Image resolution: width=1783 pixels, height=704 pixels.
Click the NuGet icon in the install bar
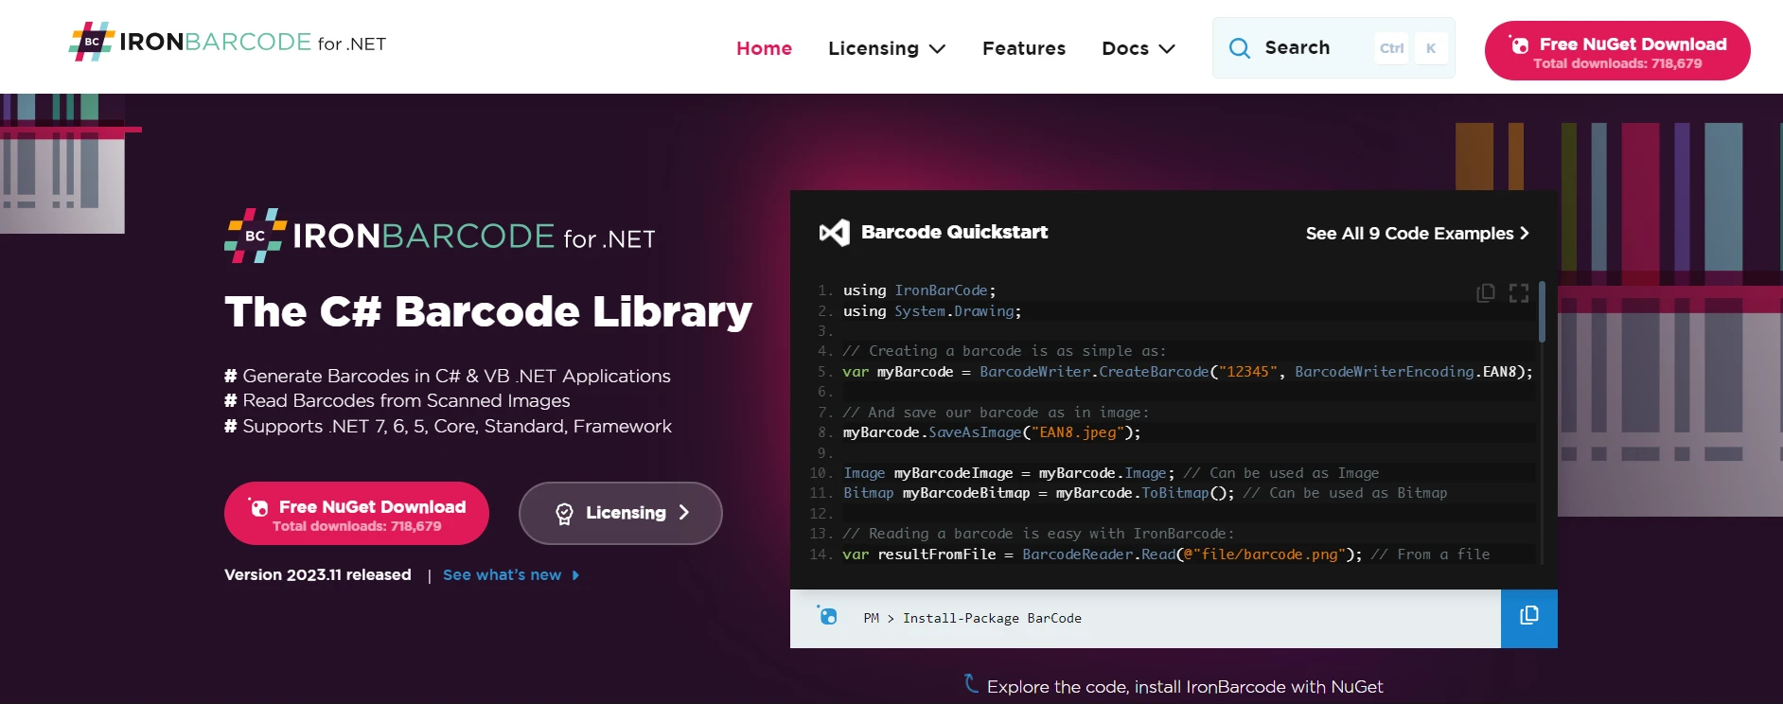(x=827, y=616)
